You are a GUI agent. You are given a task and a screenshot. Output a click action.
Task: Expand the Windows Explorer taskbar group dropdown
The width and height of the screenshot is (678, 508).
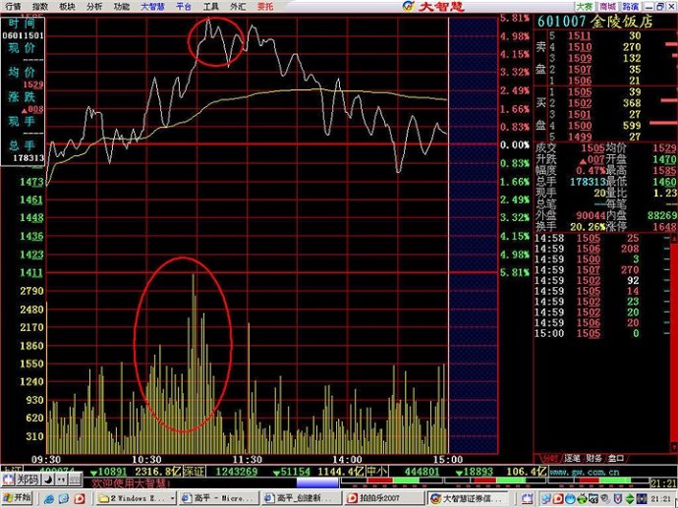point(173,499)
